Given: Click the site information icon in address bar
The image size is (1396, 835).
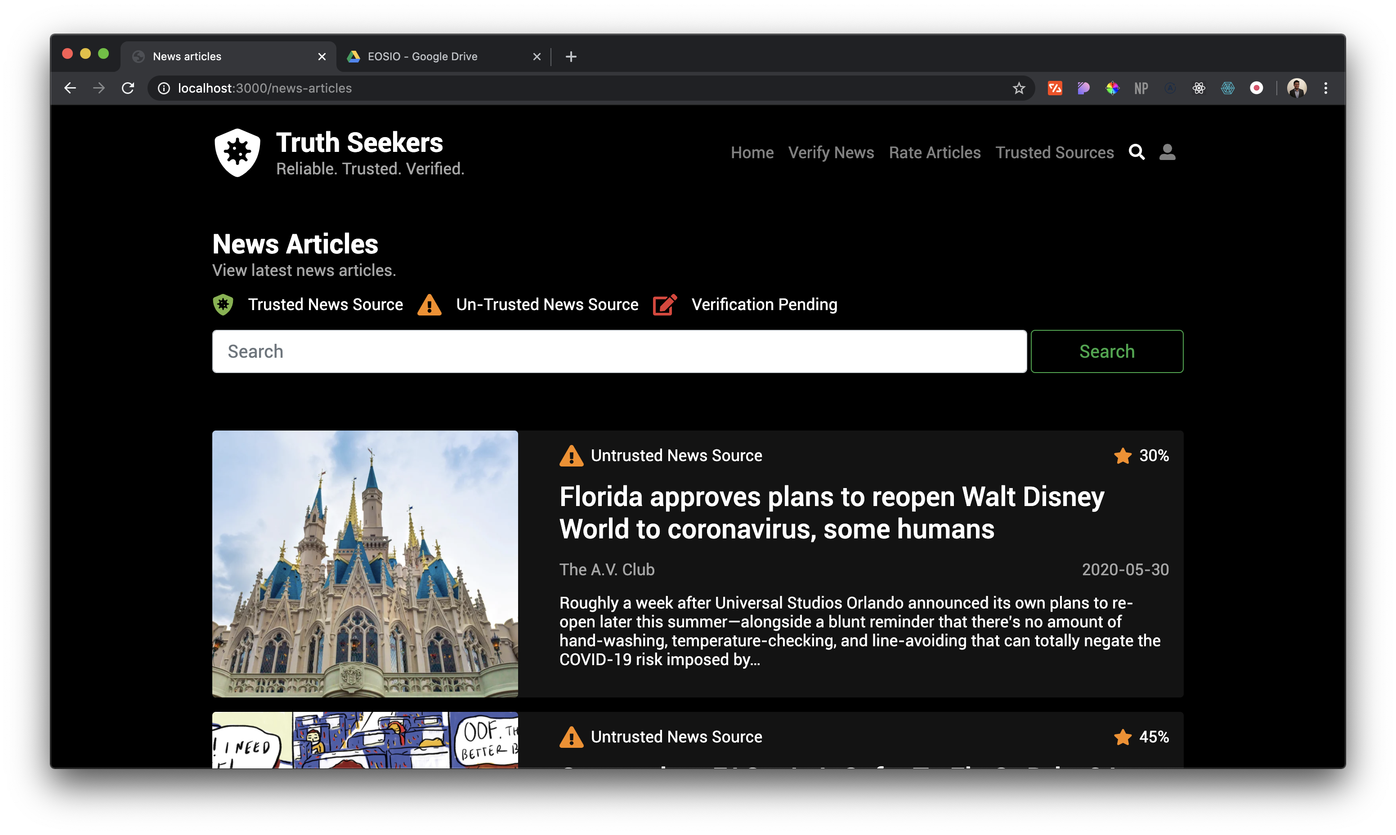Looking at the screenshot, I should coord(163,89).
